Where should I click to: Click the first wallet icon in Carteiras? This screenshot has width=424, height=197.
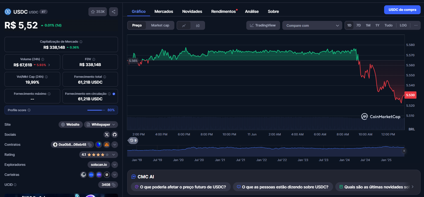point(83,175)
